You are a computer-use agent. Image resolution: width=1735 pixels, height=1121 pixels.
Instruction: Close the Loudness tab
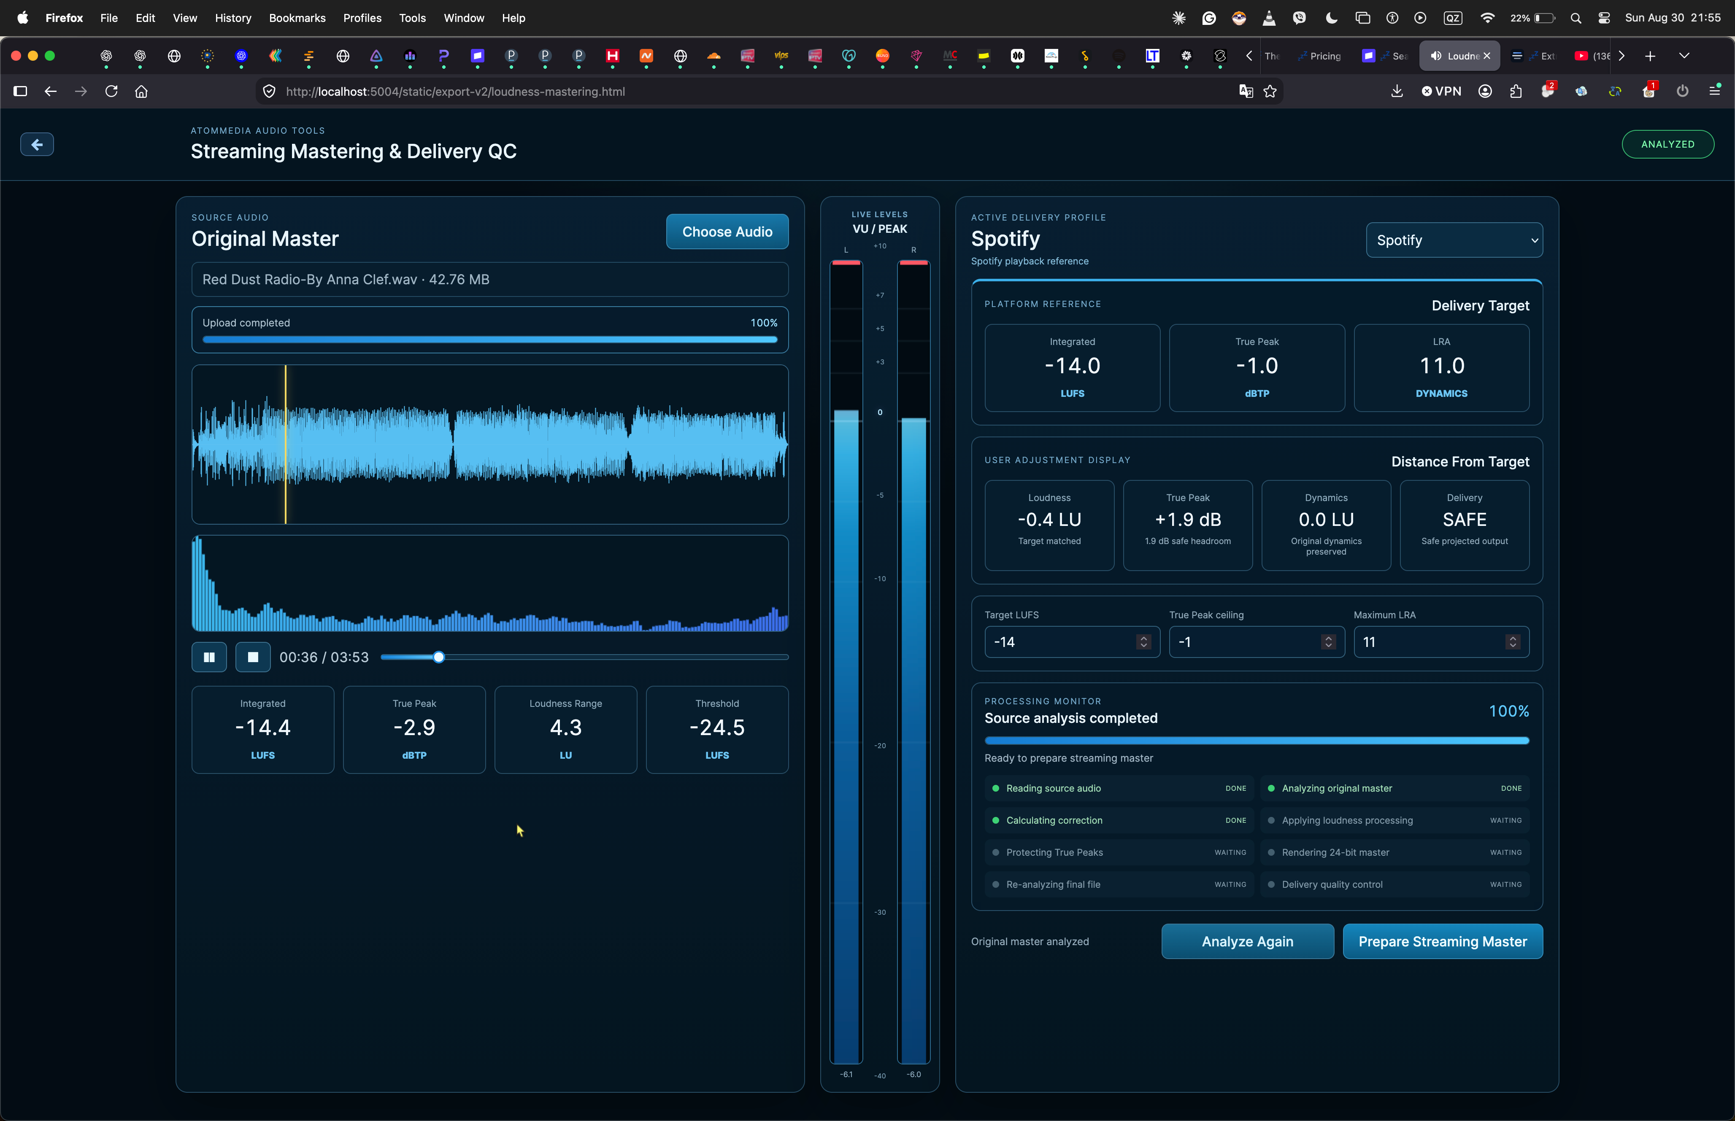tap(1487, 56)
